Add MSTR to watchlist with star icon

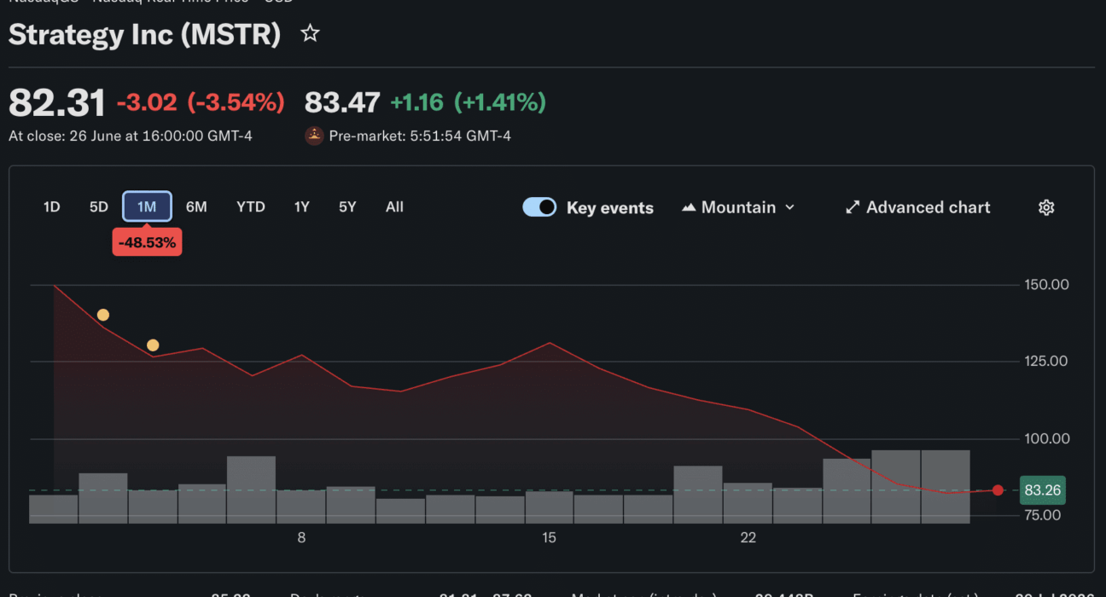[311, 34]
